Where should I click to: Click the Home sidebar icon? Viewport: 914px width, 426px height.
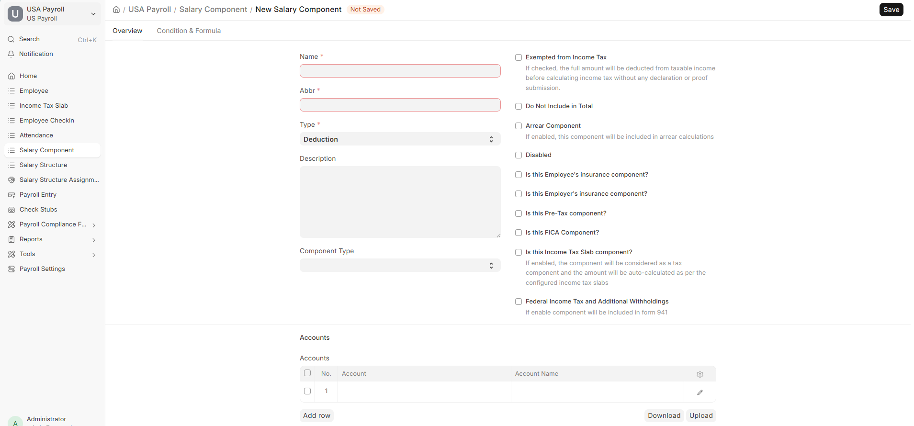(x=11, y=76)
